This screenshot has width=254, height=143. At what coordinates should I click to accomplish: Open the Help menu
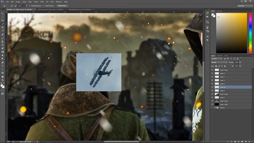pos(66,2)
